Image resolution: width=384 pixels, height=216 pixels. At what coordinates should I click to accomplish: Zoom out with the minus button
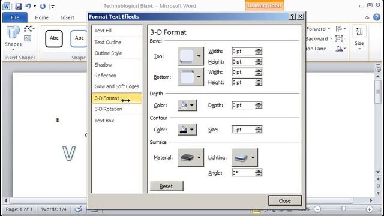(317, 209)
